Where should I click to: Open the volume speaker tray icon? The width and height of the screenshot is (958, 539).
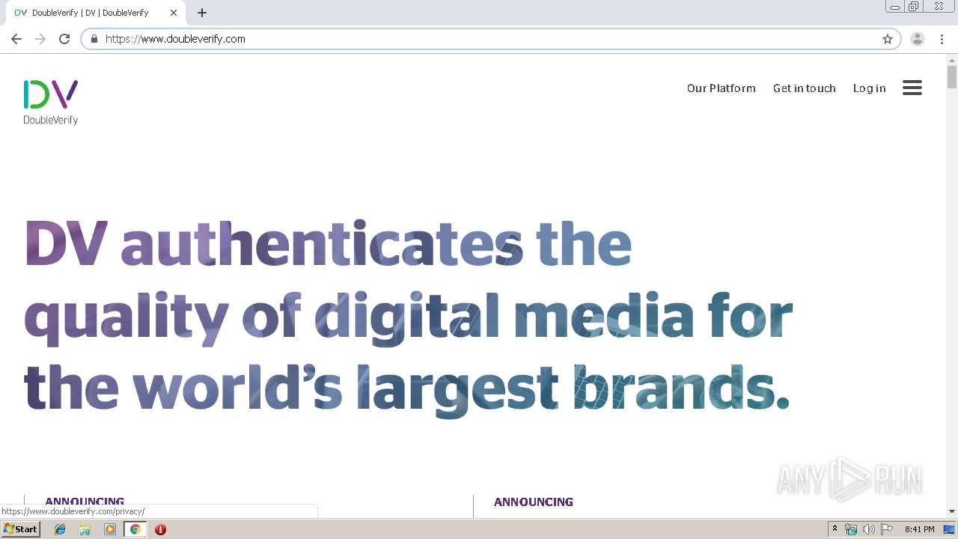point(869,529)
